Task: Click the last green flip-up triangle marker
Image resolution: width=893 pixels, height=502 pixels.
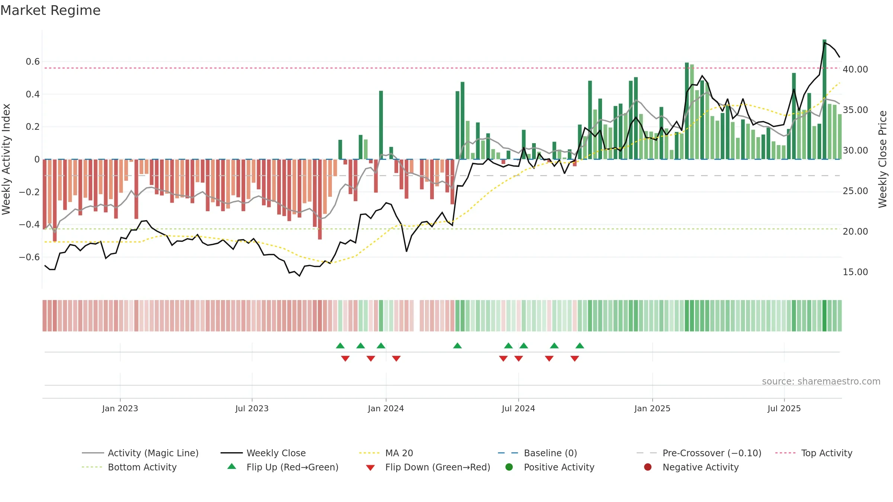Action: click(580, 346)
